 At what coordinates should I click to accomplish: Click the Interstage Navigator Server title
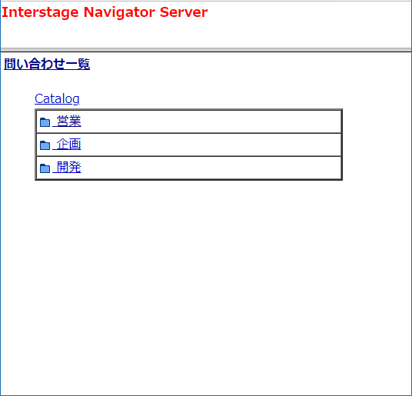click(x=105, y=12)
